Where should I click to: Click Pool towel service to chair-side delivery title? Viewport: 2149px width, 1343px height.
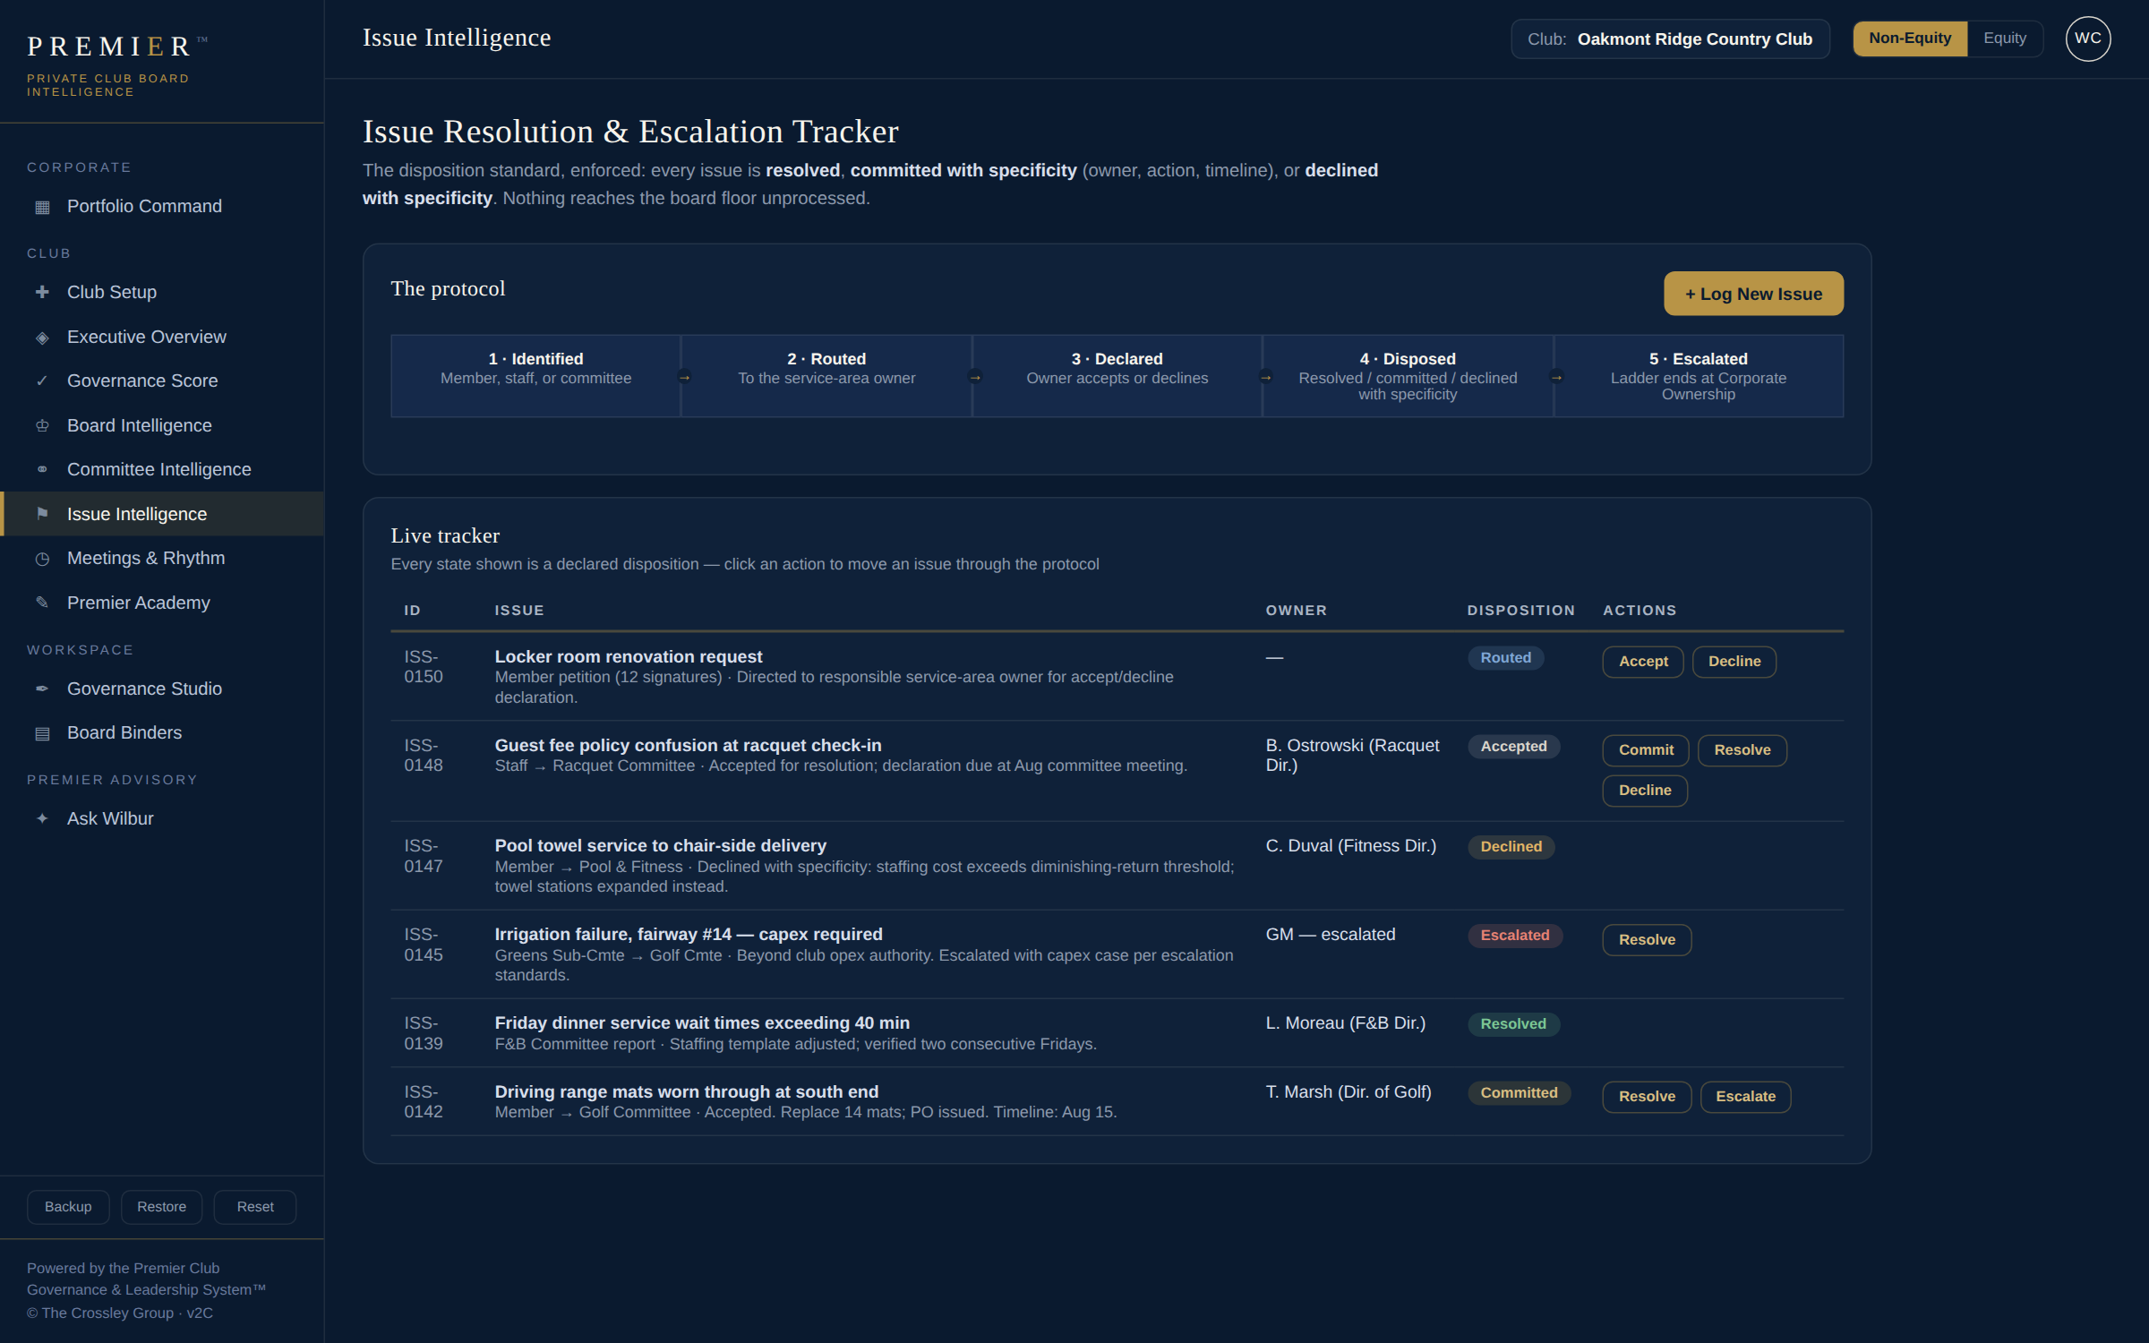661,846
